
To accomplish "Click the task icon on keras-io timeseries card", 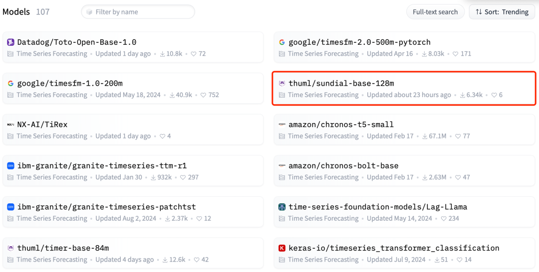I will click(x=282, y=260).
